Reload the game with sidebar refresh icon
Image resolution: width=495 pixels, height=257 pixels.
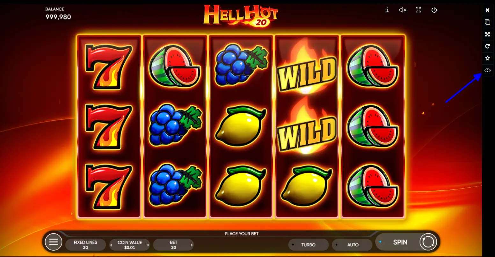tap(487, 46)
